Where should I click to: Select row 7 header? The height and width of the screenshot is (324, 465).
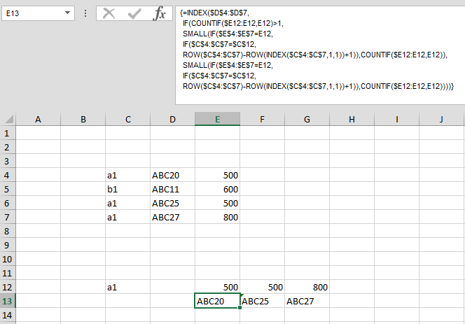coord(7,217)
